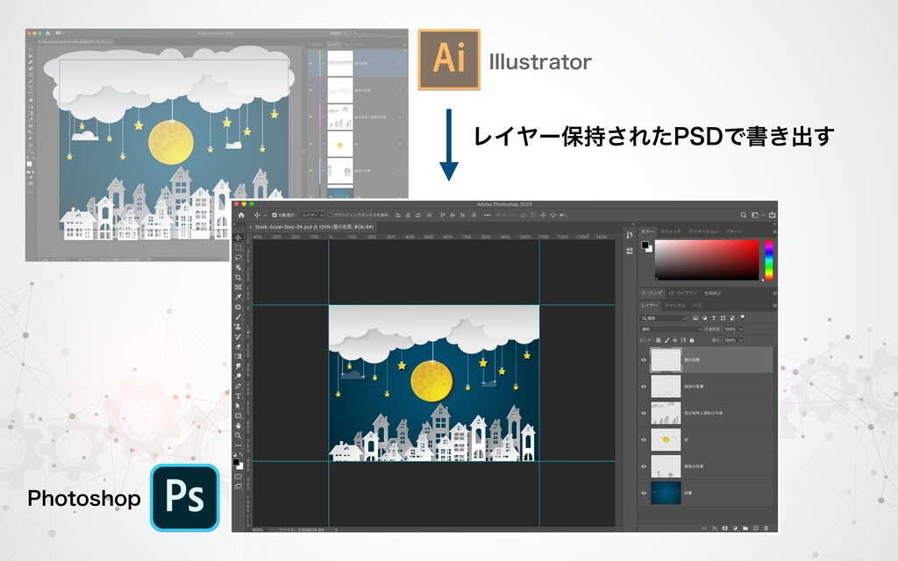
Task: Toggle the 自動選択 auto-select checkbox
Action: click(274, 216)
